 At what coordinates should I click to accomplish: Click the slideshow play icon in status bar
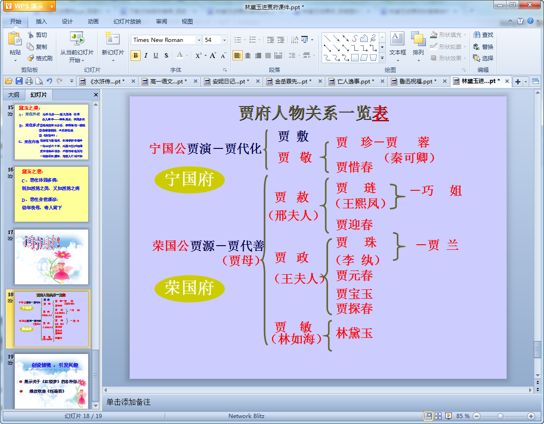[x=448, y=416]
